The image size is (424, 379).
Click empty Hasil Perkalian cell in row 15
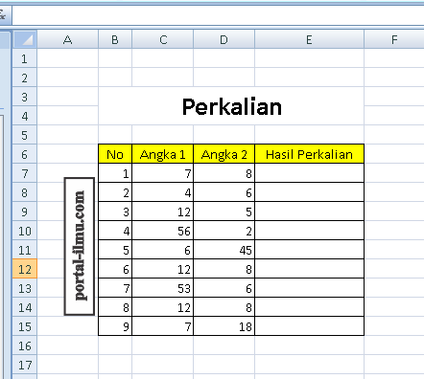point(309,326)
